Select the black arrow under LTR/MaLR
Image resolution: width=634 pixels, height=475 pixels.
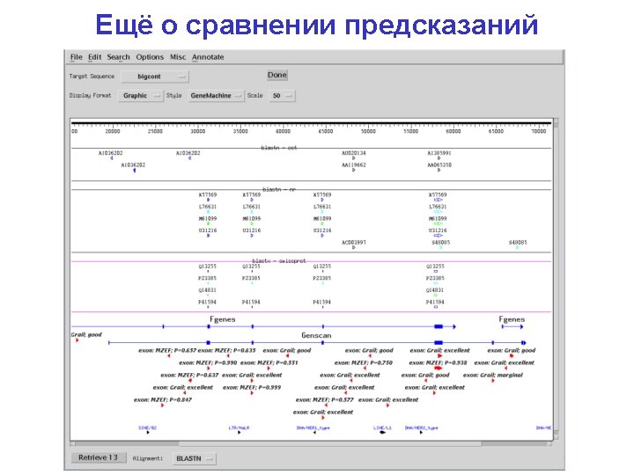click(x=240, y=432)
